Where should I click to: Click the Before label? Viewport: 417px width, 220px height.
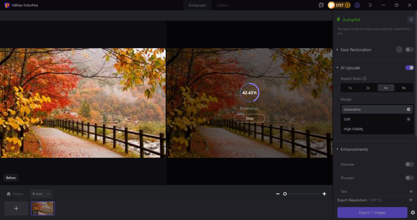click(x=11, y=177)
